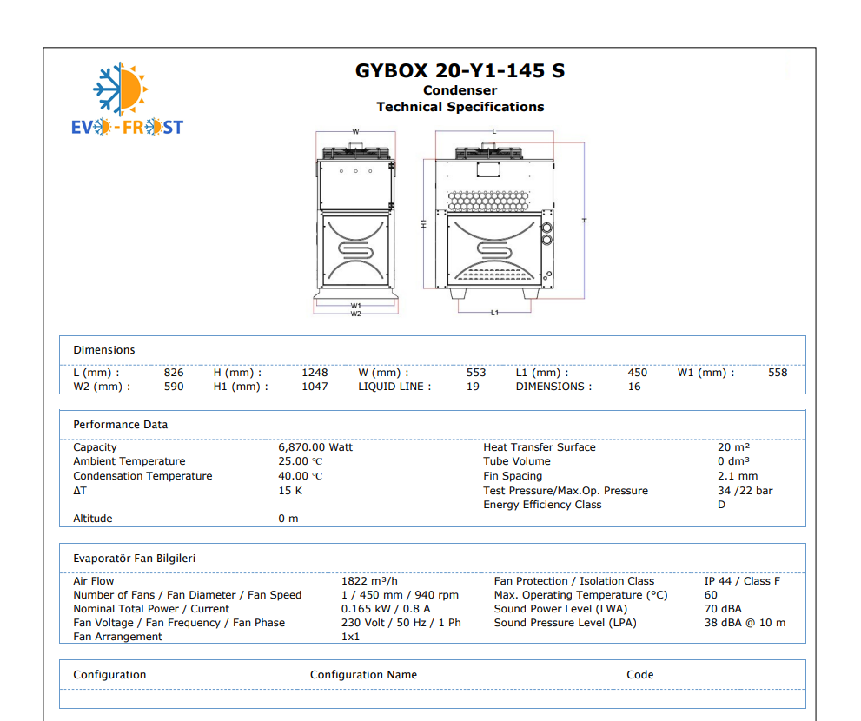This screenshot has width=861, height=721.
Task: Click the Test Pressure/Max.Op. Pressure label
Action: (566, 491)
